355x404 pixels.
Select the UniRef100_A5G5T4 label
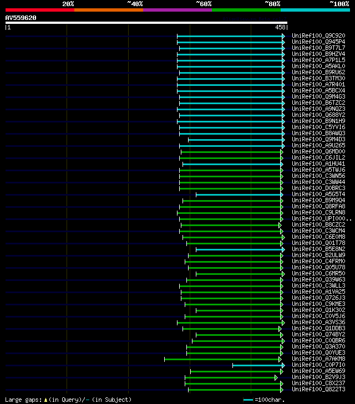pyautogui.click(x=318, y=195)
